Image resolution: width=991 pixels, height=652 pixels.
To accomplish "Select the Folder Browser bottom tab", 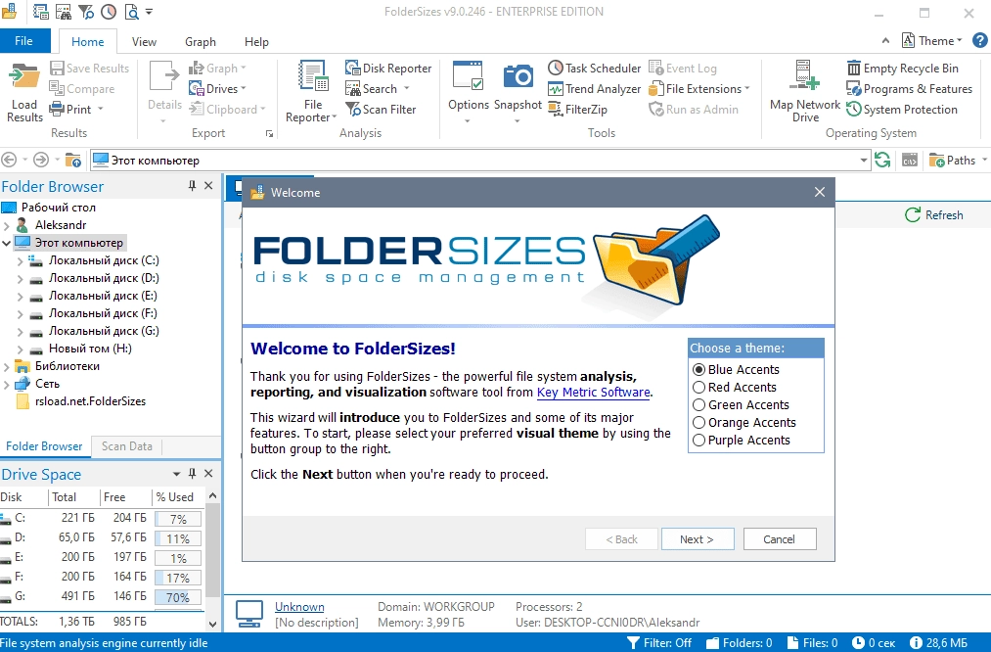I will pos(44,445).
